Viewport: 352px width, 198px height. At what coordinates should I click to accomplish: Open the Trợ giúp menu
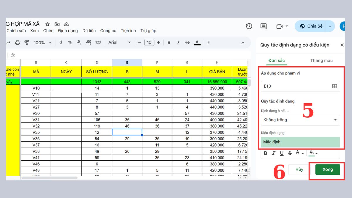click(x=148, y=31)
